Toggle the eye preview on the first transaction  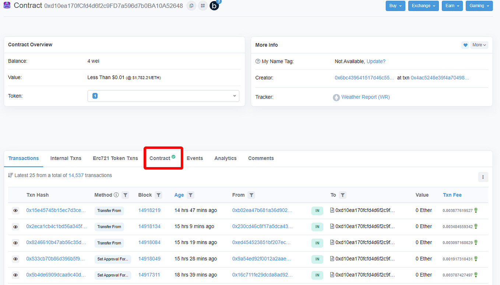[x=15, y=210]
